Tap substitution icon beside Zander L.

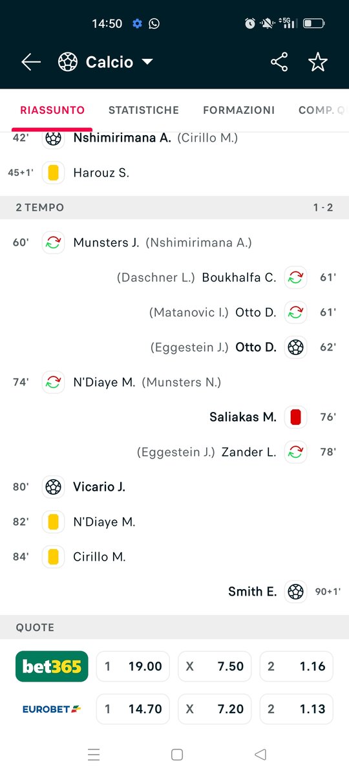pos(295,452)
